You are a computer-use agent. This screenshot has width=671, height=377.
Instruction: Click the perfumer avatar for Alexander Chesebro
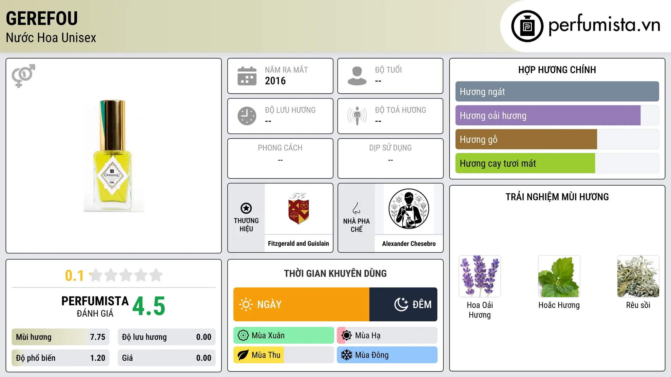pos(409,209)
